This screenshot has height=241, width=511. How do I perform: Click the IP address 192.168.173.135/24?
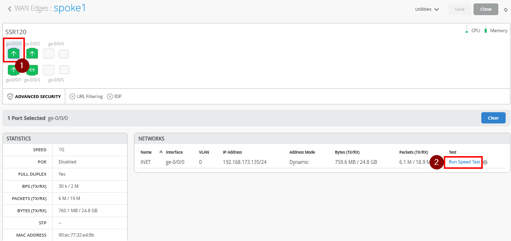[x=245, y=162]
